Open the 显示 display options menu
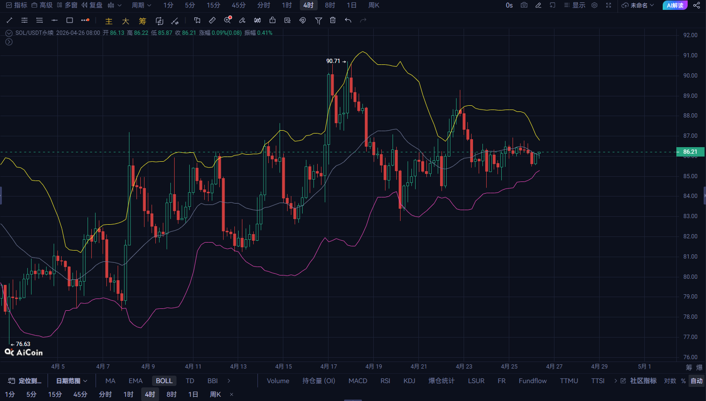The height and width of the screenshot is (401, 706). [575, 5]
